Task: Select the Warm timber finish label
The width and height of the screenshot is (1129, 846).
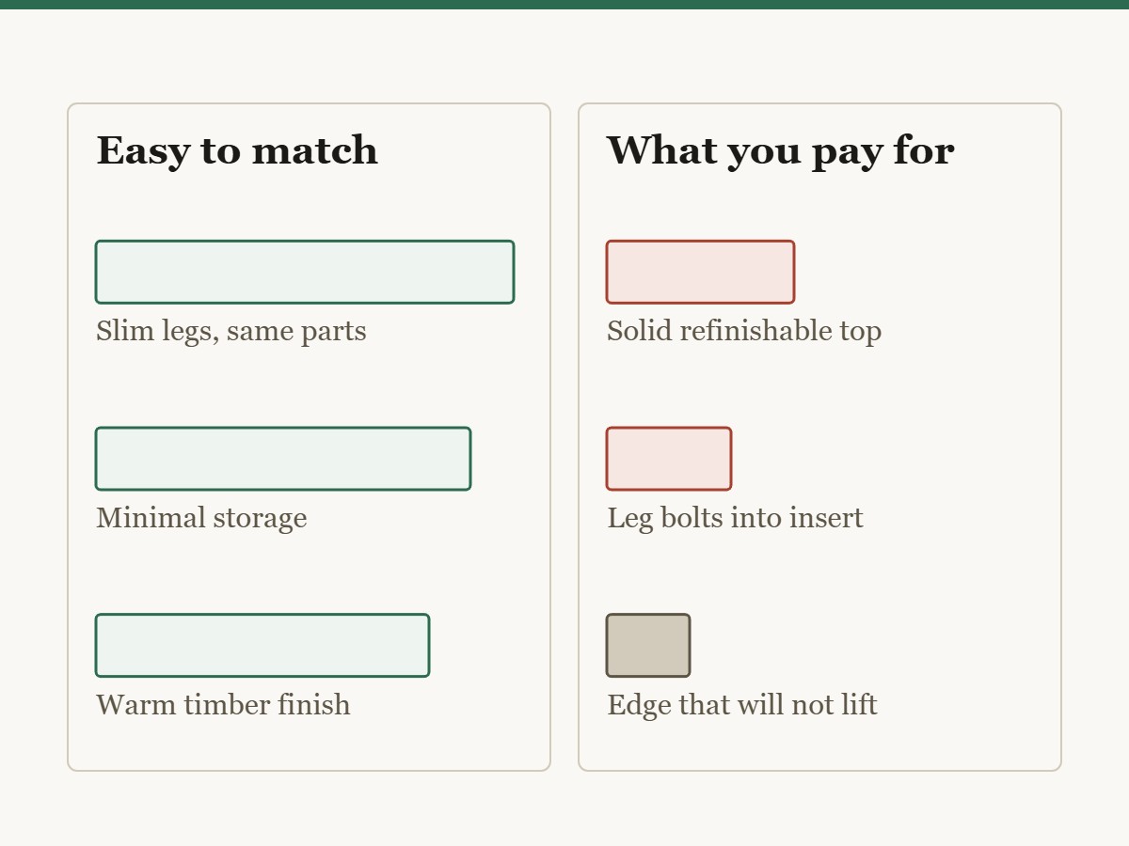Action: [x=223, y=704]
